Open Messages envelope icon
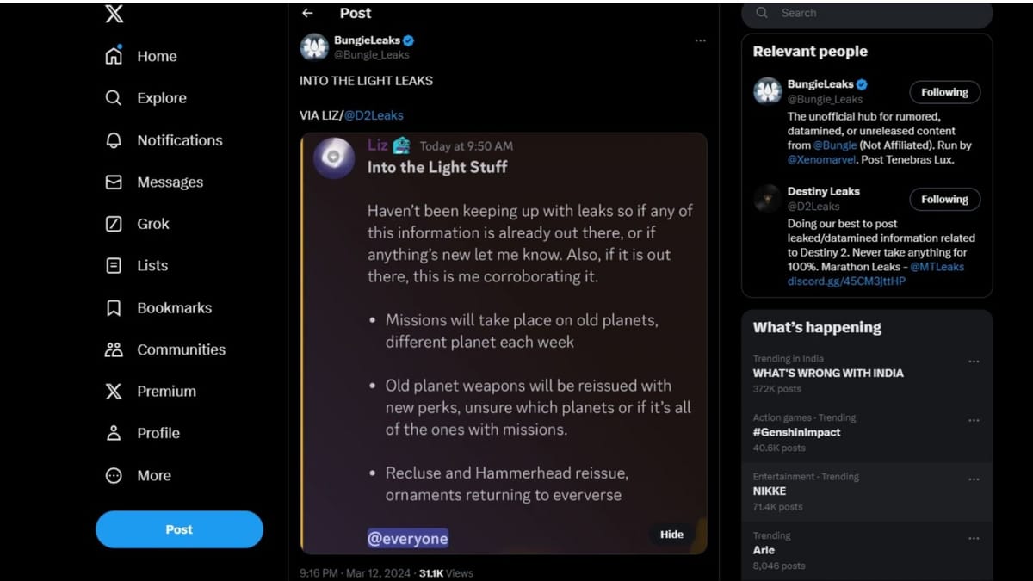The height and width of the screenshot is (581, 1033). click(114, 182)
